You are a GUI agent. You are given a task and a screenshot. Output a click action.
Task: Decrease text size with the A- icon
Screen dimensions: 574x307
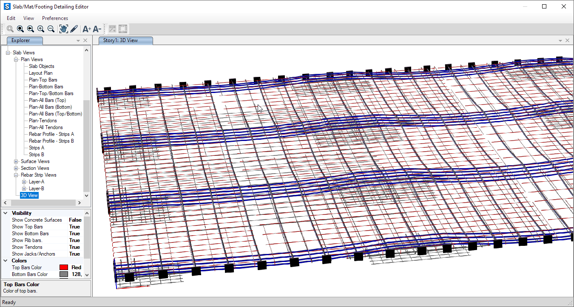[97, 28]
